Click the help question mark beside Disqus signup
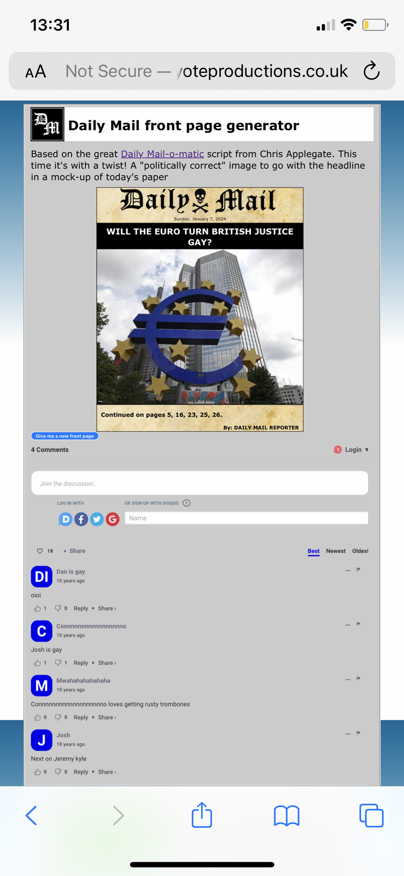The image size is (404, 876). (x=186, y=503)
